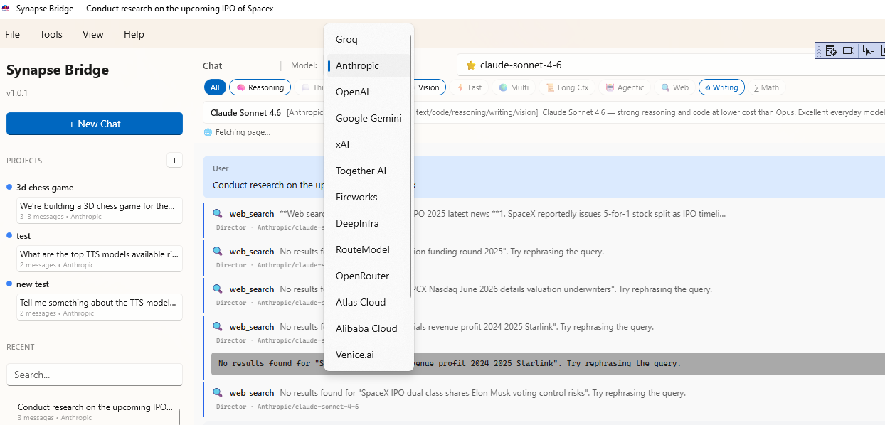Enable the Multi filter chip
Screen dimensions: 885x425
[514, 87]
